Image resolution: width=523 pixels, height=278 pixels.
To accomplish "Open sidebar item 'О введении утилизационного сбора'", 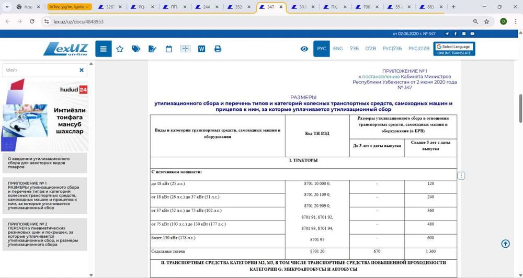I will tap(44, 163).
